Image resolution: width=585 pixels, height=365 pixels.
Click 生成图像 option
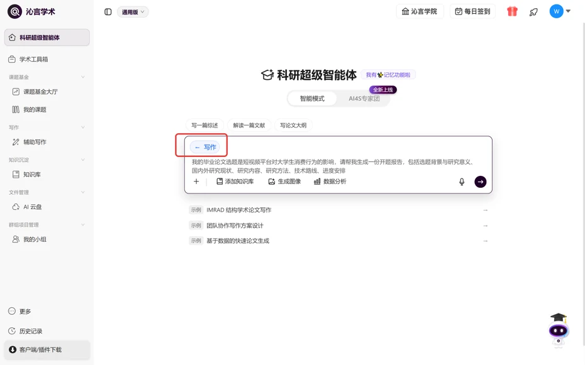[x=284, y=182]
